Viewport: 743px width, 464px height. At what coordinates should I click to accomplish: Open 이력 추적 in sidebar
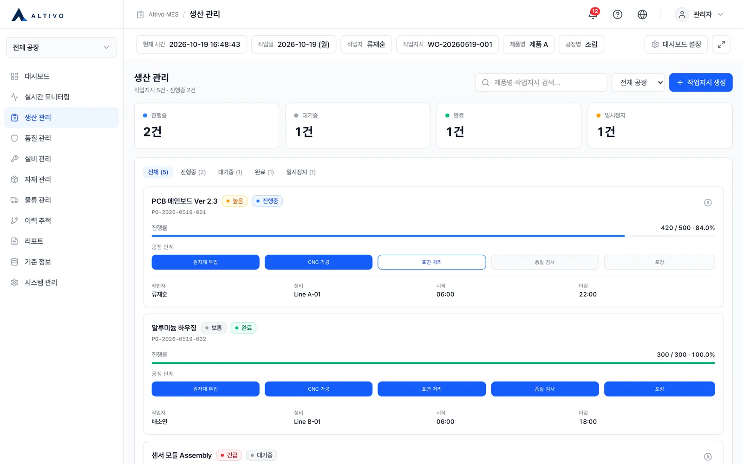61,221
